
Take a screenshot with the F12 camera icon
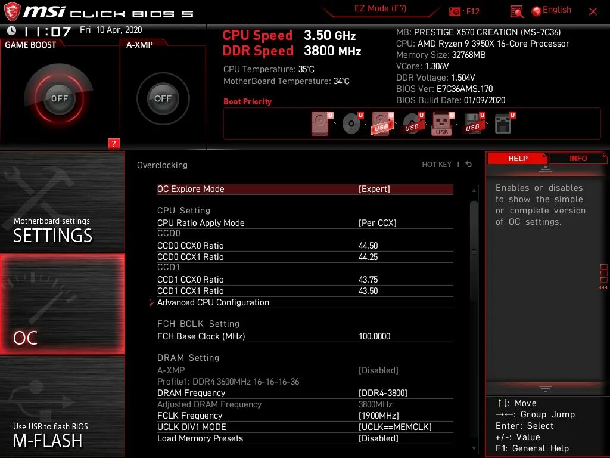point(455,12)
